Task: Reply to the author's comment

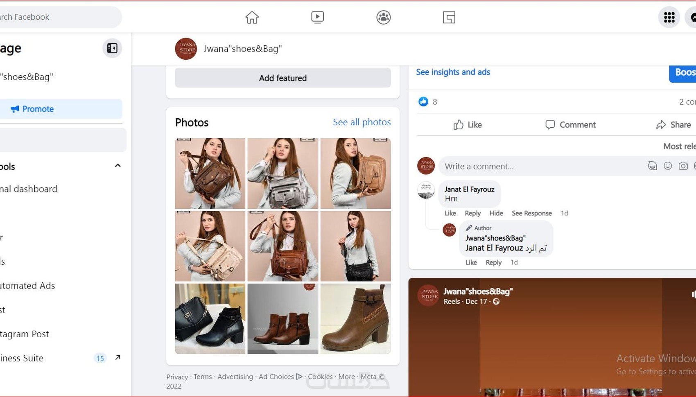Action: click(494, 262)
